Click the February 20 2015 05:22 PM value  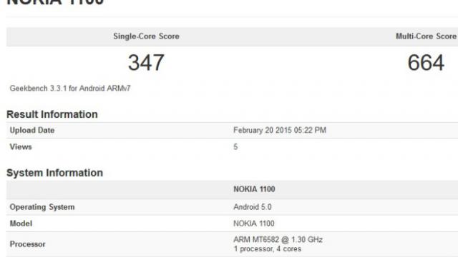280,130
